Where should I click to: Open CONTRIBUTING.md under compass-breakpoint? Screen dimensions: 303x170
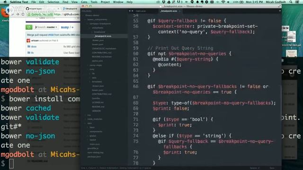(x=102, y=52)
